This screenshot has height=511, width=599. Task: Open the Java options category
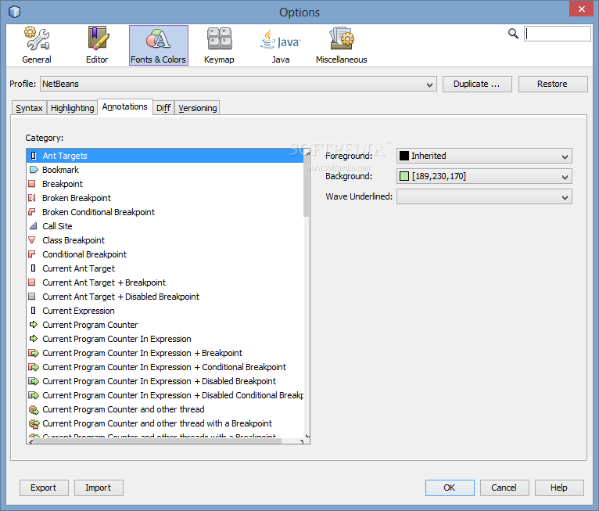click(x=281, y=45)
